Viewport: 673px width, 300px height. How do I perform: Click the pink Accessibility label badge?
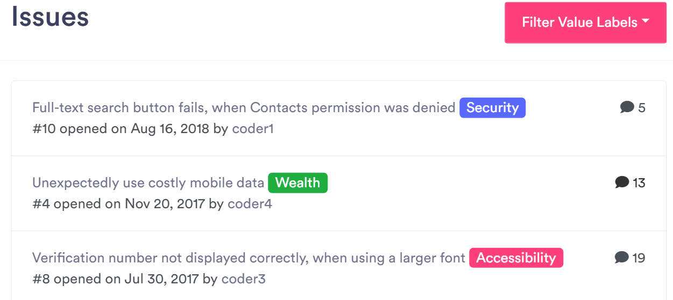(x=516, y=258)
